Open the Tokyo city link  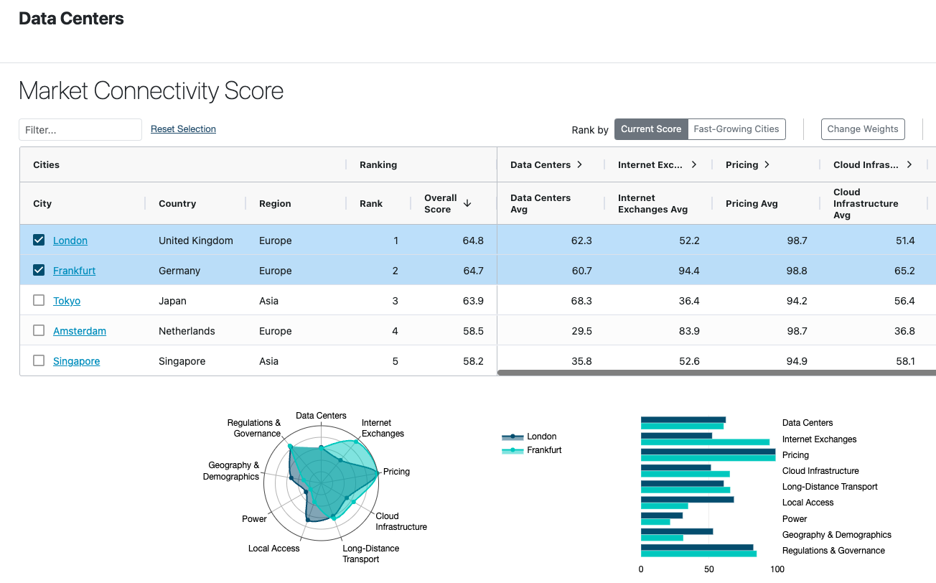67,301
